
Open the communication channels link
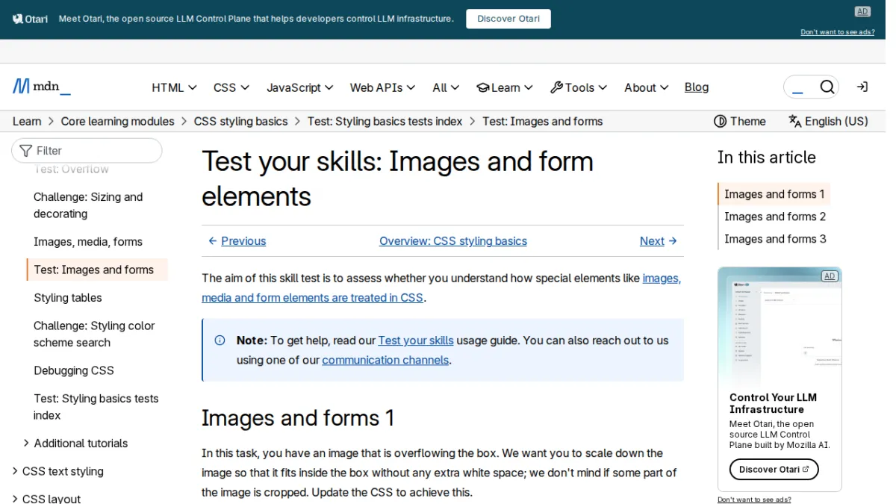coord(385,360)
